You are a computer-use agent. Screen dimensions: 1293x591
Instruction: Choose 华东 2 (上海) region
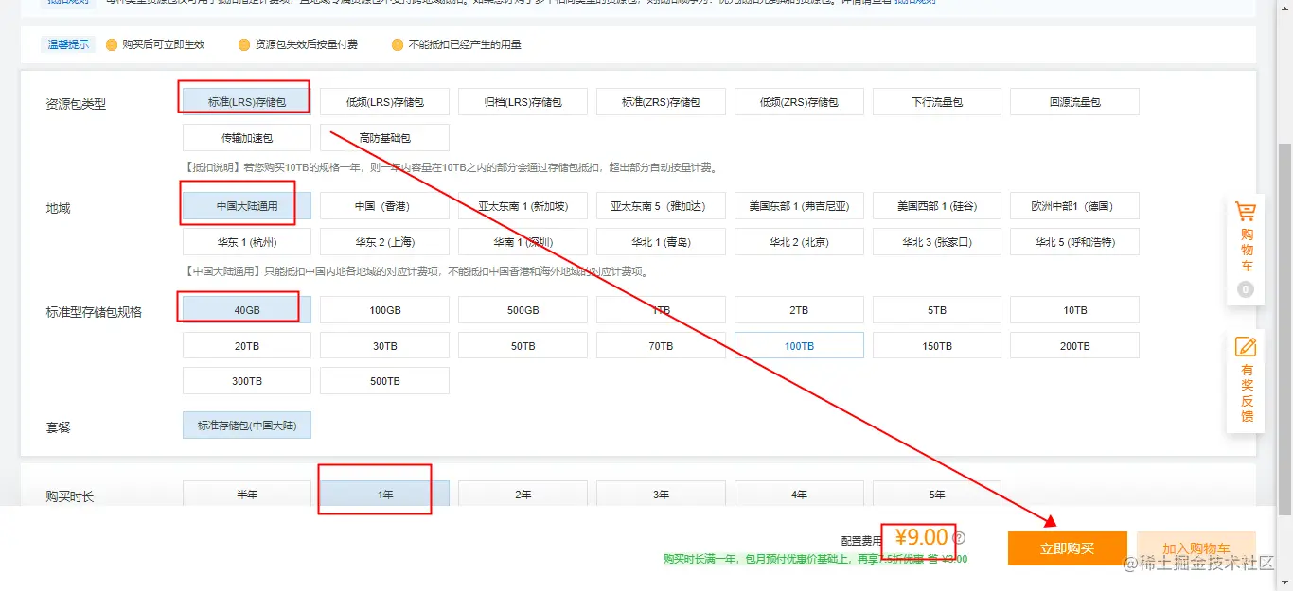(x=384, y=242)
